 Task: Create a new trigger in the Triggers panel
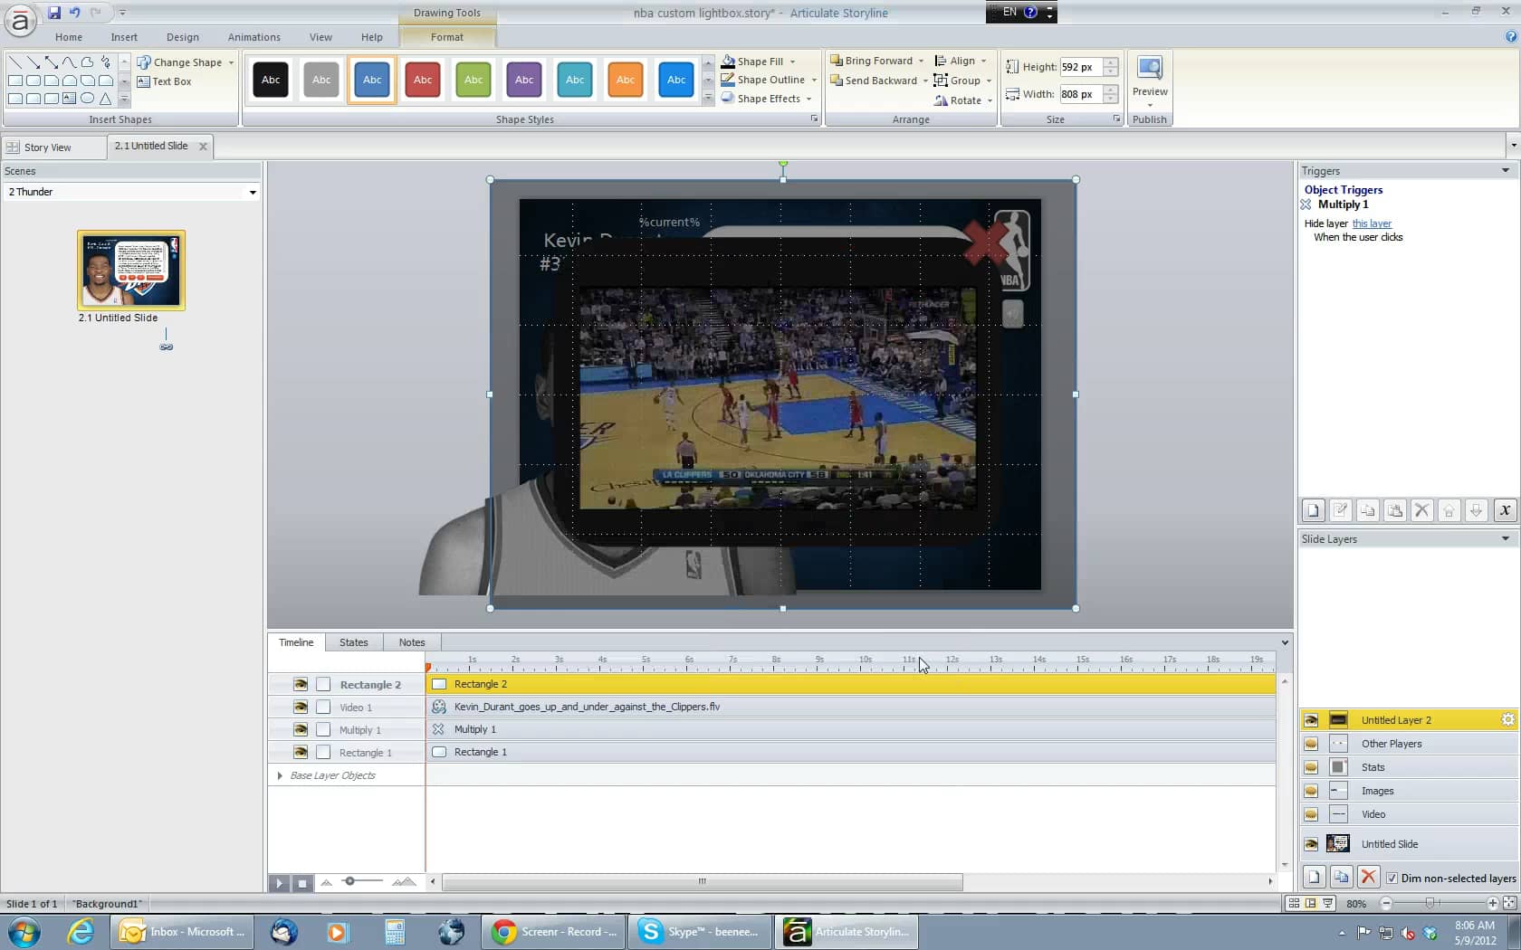[1313, 509]
